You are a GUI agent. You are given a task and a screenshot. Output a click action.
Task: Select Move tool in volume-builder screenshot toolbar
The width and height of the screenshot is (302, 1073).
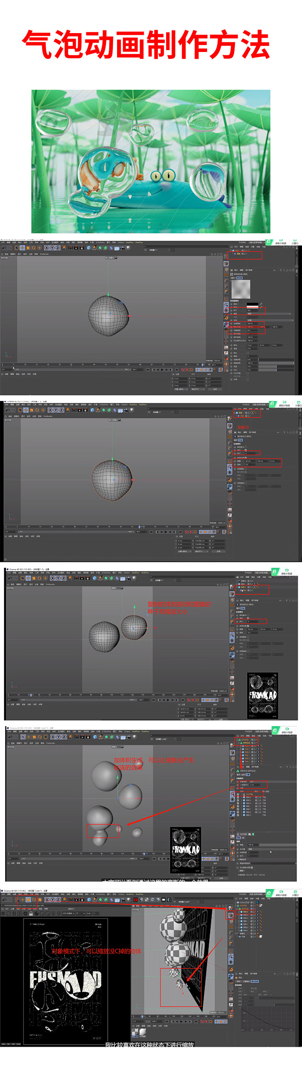28,737
